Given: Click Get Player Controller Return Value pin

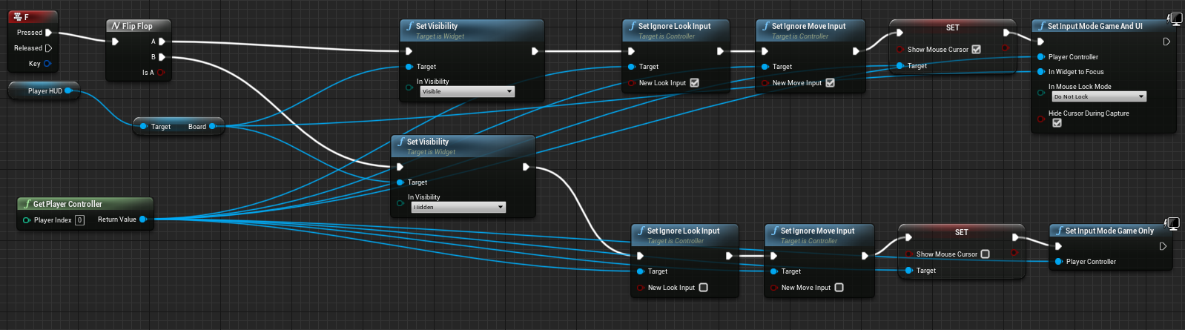Looking at the screenshot, I should click(143, 220).
